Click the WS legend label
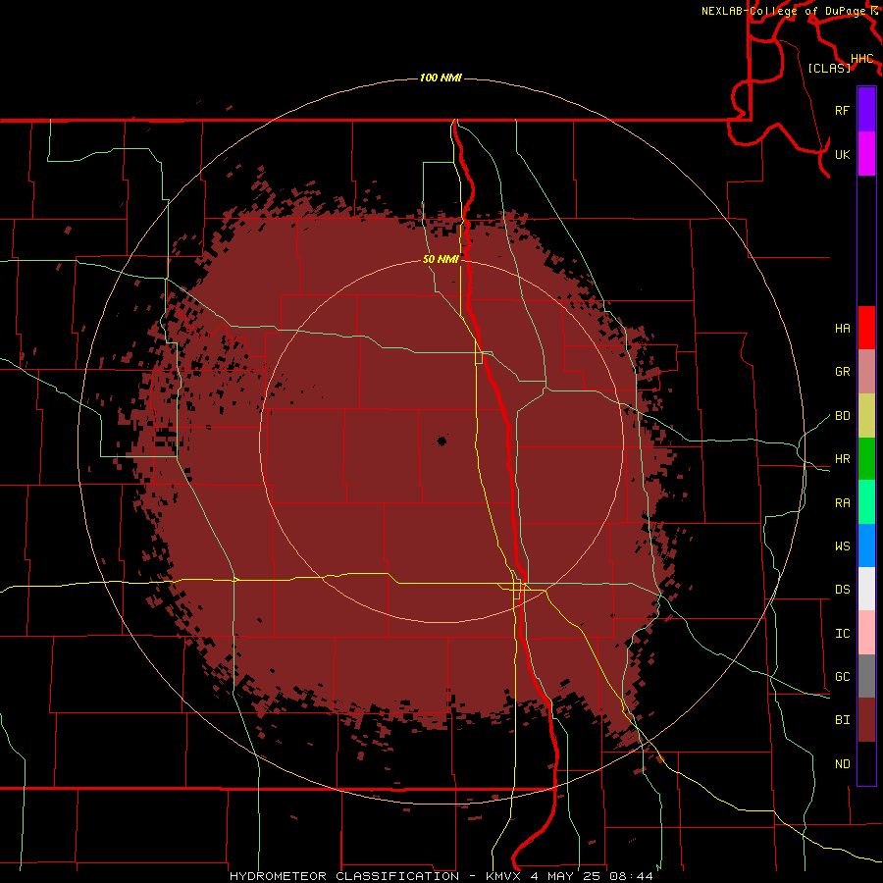This screenshot has width=883, height=883. pos(843,546)
